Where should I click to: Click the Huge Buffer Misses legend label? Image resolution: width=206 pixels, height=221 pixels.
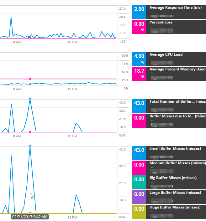coord(175,207)
